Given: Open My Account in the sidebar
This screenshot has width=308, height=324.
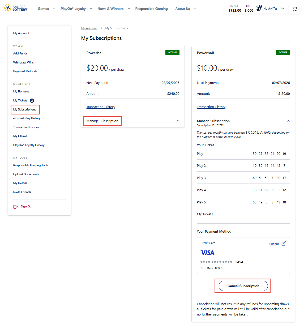Looking at the screenshot, I should click(21, 33).
